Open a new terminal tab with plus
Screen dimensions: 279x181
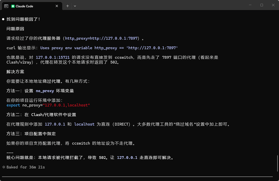point(68,6)
